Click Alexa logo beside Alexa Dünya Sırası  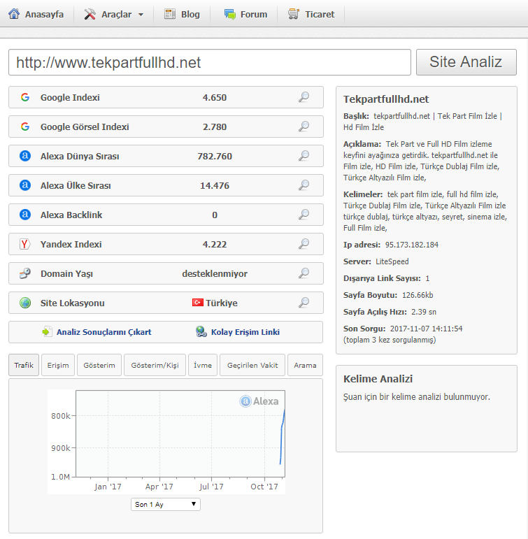[x=25, y=156]
